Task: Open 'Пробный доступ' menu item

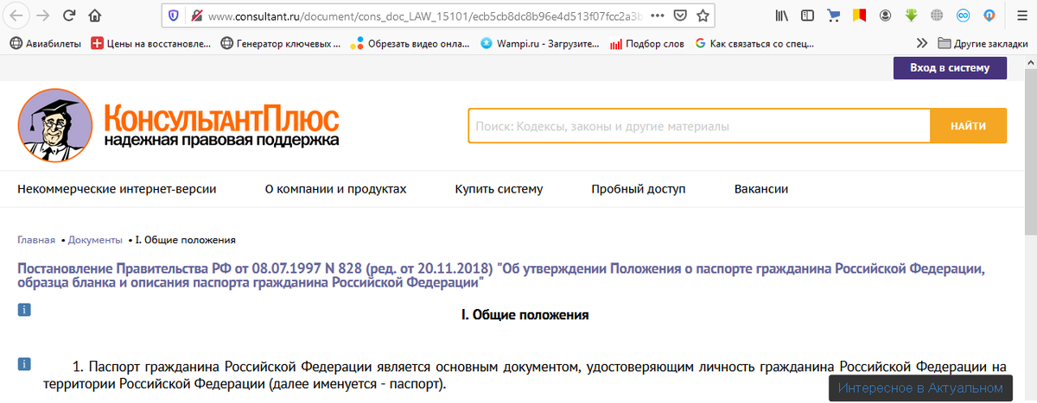Action: pos(638,189)
